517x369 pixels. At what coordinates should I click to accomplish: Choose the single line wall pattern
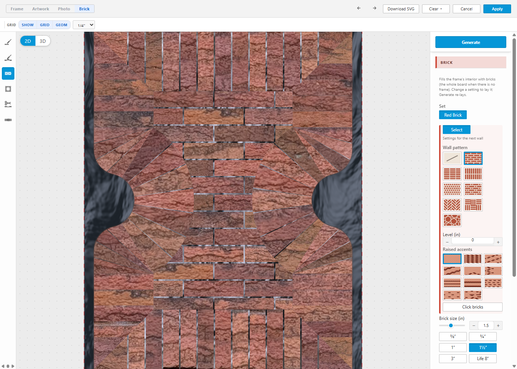tap(452, 158)
